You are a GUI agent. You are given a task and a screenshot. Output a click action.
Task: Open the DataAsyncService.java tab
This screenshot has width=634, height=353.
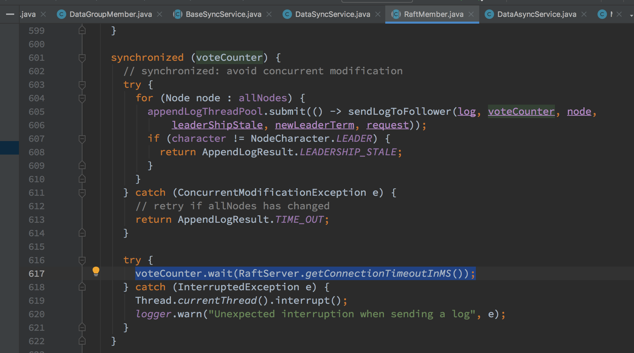(537, 14)
